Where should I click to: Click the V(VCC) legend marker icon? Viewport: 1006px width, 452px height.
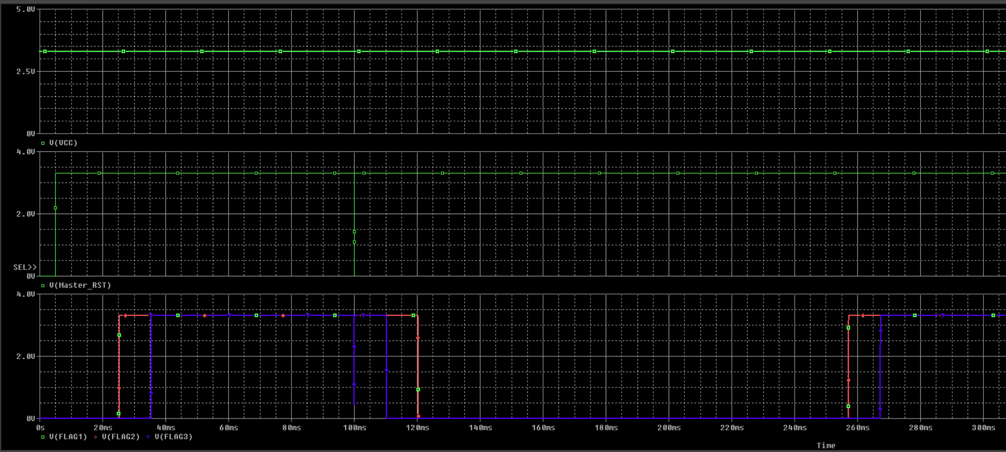pos(43,143)
